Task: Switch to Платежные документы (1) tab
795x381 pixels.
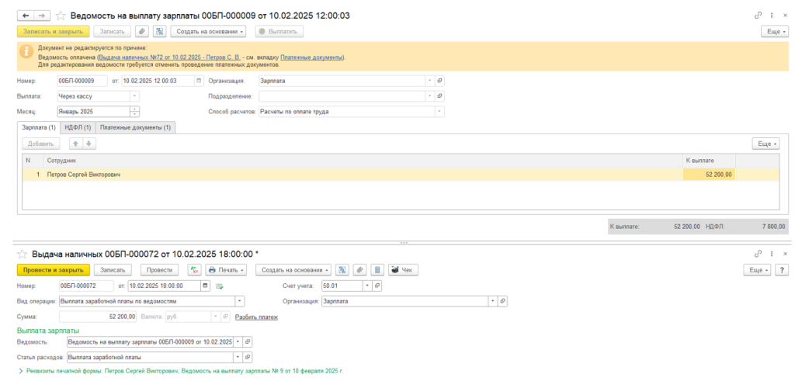Action: tap(135, 128)
